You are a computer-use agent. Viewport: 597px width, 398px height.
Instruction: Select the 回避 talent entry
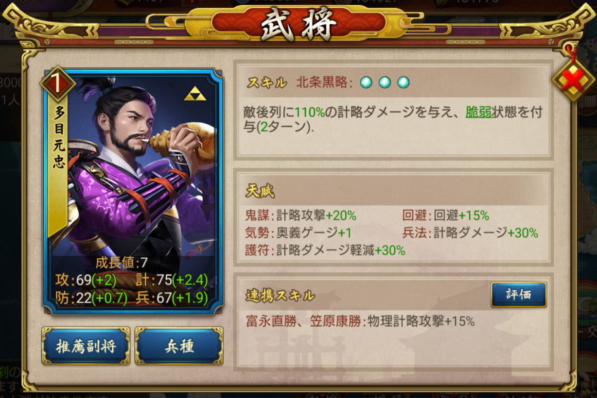point(445,216)
